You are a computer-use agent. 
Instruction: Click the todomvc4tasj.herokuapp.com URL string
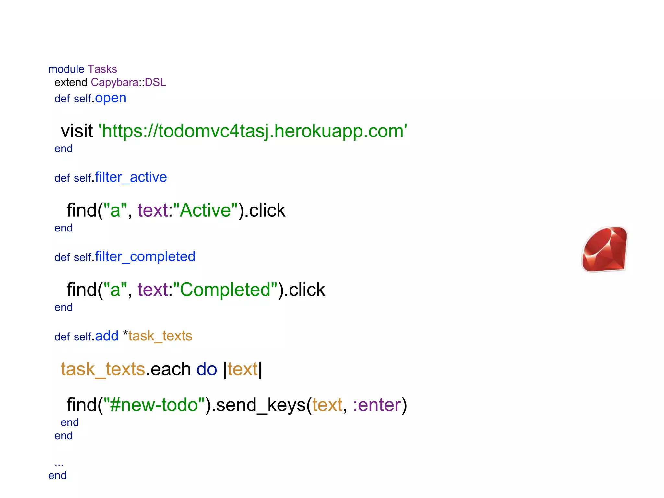(253, 131)
